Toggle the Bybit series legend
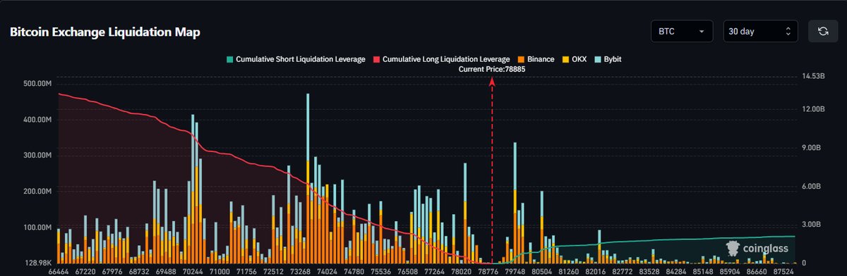The height and width of the screenshot is (276, 847). (608, 60)
